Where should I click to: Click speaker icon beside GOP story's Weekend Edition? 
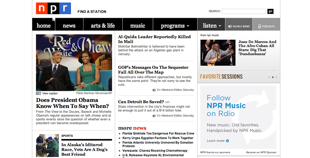coord(154,90)
